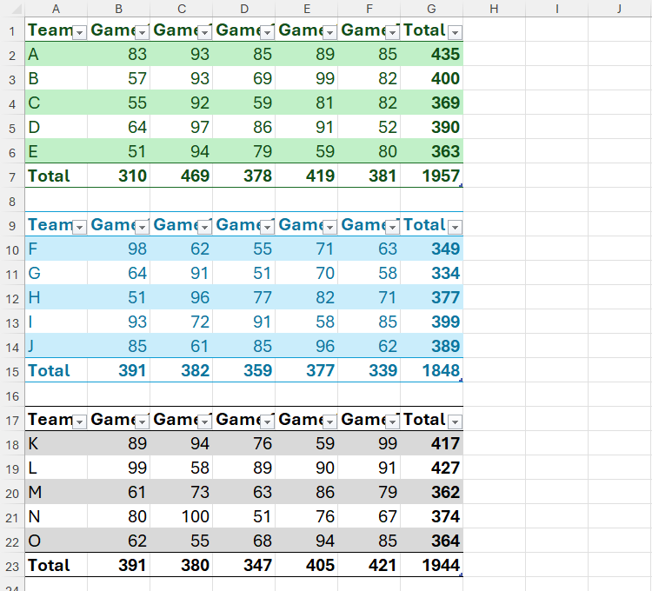Open the Team filter in the green table
Viewport: 652px width, 591px height.
79,32
